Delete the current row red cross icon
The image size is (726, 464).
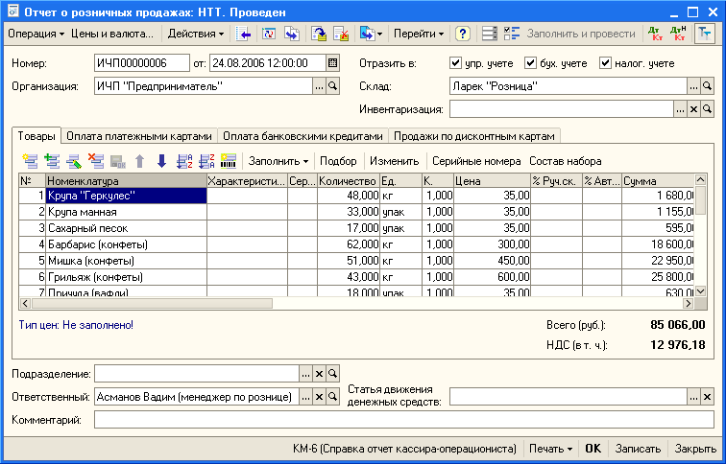tap(96, 161)
